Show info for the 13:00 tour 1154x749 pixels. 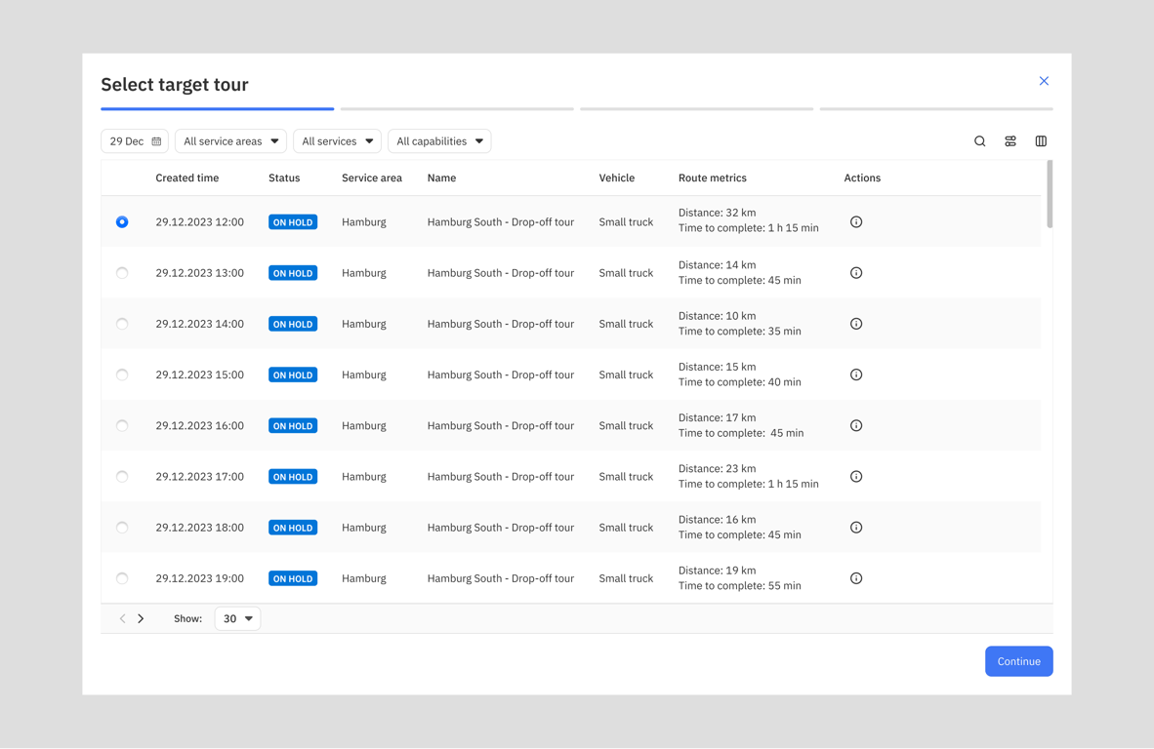(x=856, y=273)
